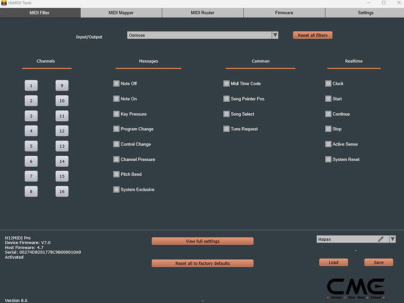Open the Input/Output dropdown arrow

point(275,35)
